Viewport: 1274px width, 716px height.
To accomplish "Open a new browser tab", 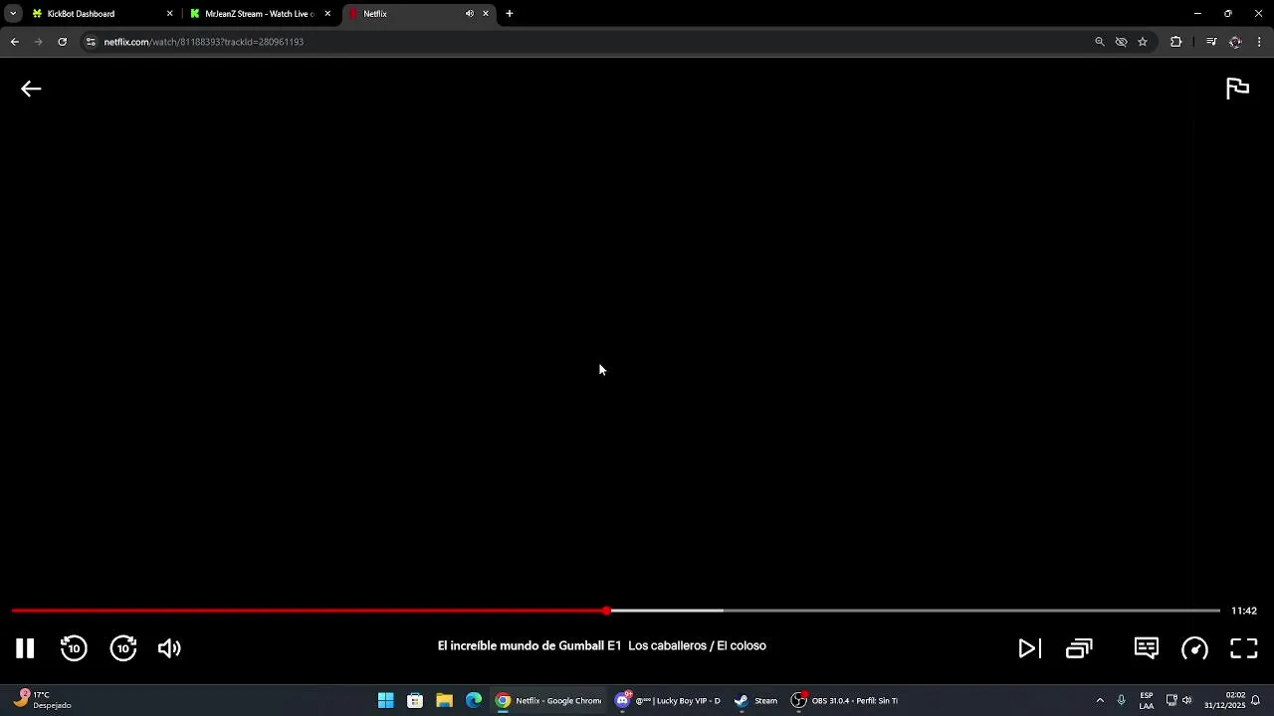I will (510, 14).
